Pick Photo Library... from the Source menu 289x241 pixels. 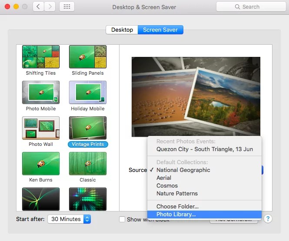[x=204, y=215]
